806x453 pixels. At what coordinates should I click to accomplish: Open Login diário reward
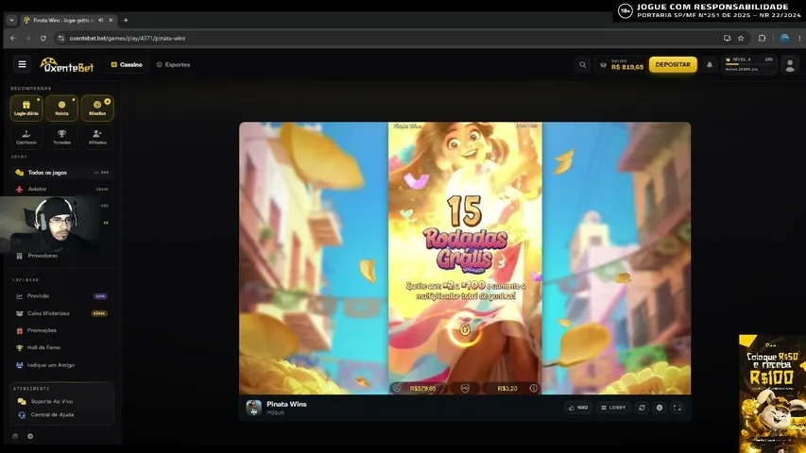[26, 108]
